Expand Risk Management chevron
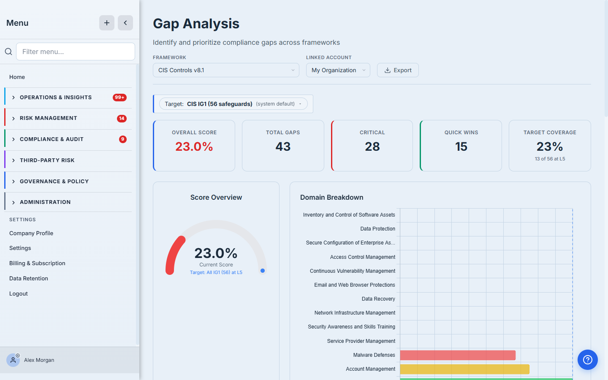Screen dimensions: 608x380 14,119
